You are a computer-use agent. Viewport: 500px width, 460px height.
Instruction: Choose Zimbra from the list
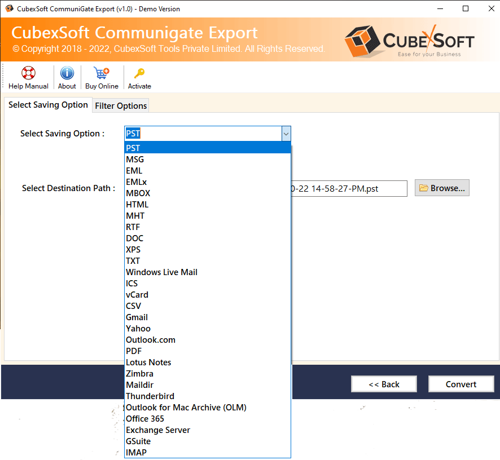[x=208, y=374]
